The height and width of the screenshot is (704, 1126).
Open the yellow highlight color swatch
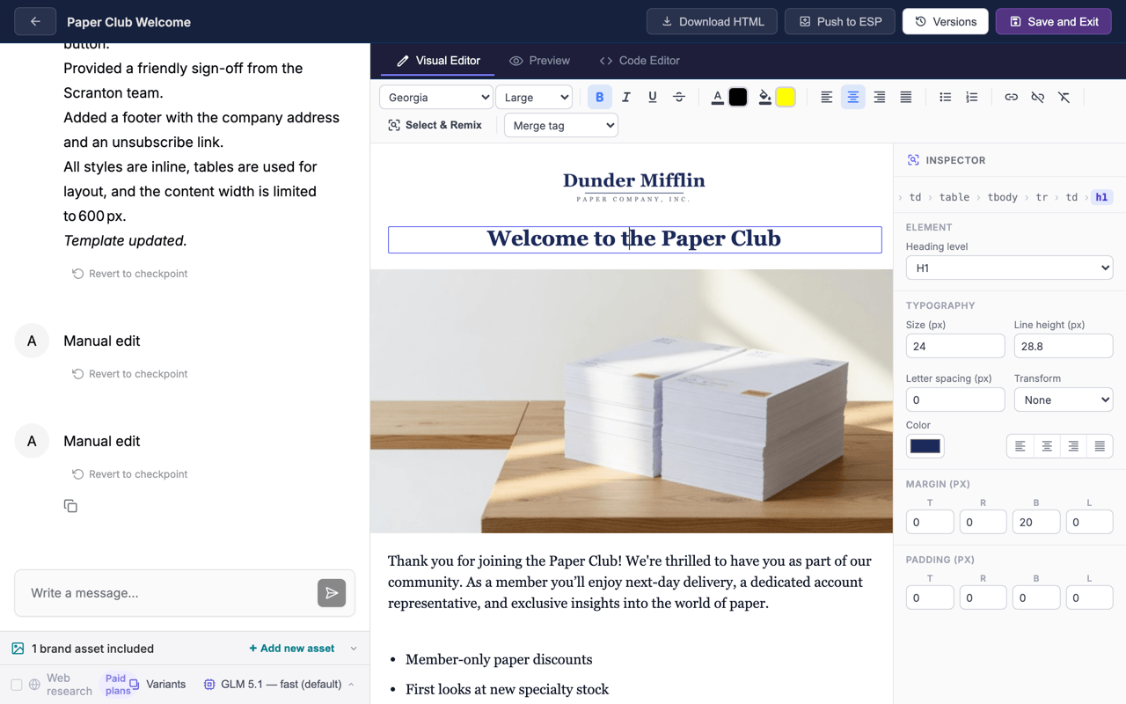point(786,97)
